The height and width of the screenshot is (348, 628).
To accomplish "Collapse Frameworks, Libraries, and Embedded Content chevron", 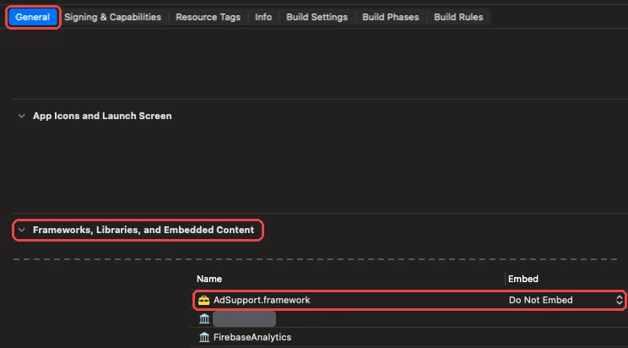I will coord(22,230).
